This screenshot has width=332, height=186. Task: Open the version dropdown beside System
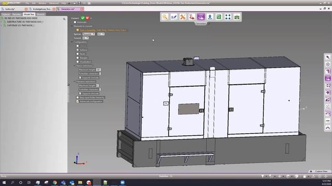coord(101,34)
